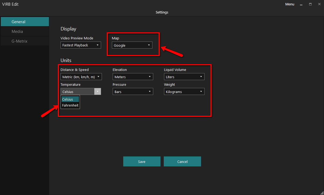Click the arrow on the Map dropdown

tap(149, 45)
